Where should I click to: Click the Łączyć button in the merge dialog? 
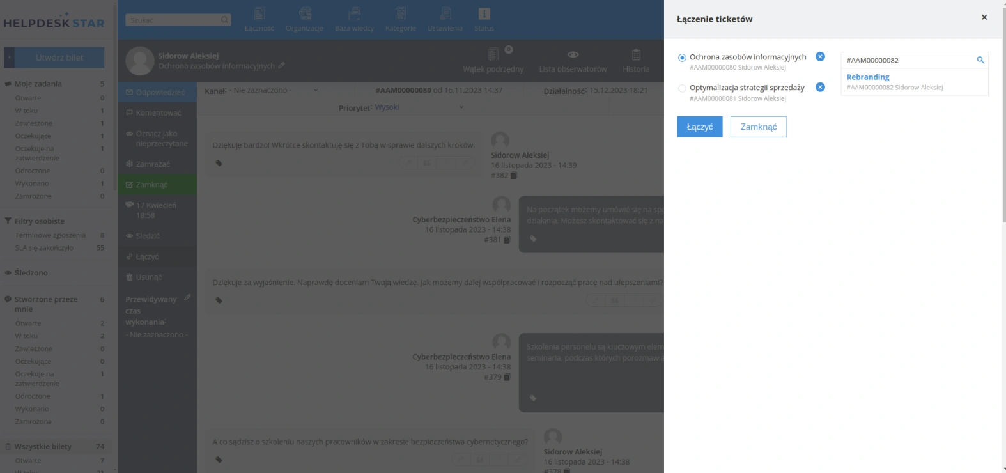tap(700, 127)
